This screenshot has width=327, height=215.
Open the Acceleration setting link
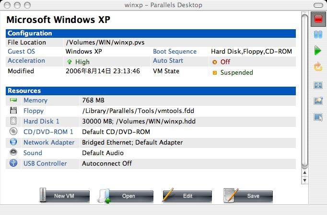(26, 61)
